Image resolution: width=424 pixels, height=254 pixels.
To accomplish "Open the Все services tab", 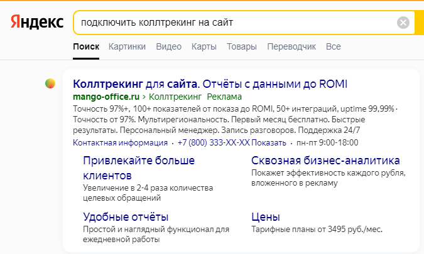I will [334, 46].
